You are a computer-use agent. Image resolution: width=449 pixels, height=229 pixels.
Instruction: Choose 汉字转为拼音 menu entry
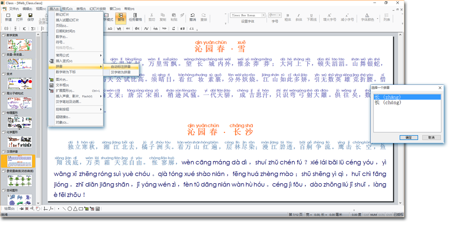(121, 72)
